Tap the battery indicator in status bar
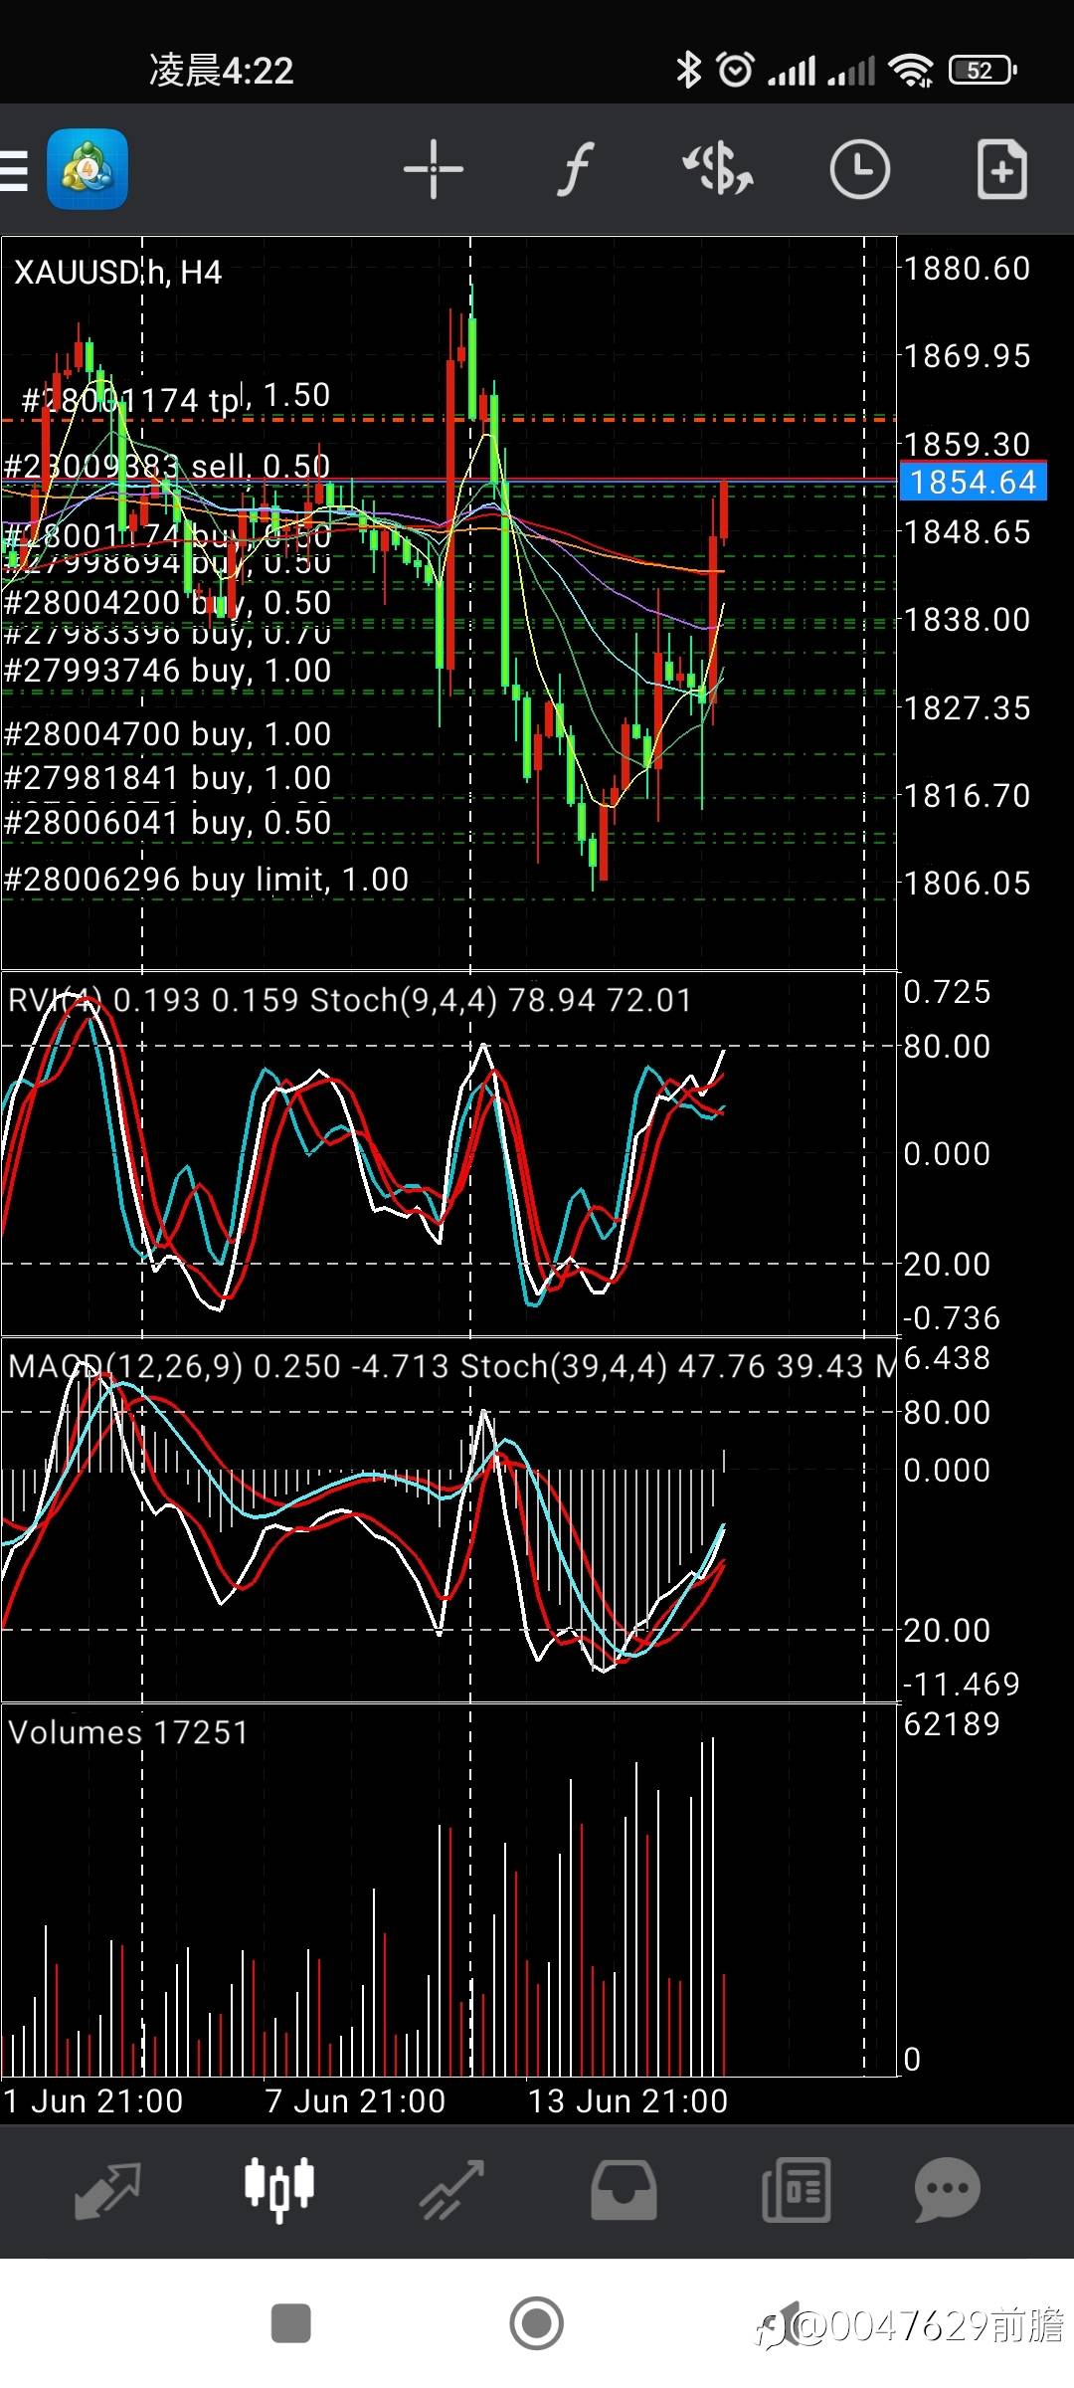 [x=984, y=70]
